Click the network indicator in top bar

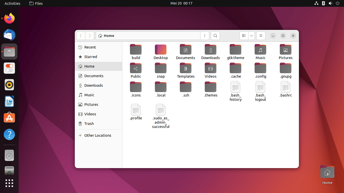pos(317,3)
